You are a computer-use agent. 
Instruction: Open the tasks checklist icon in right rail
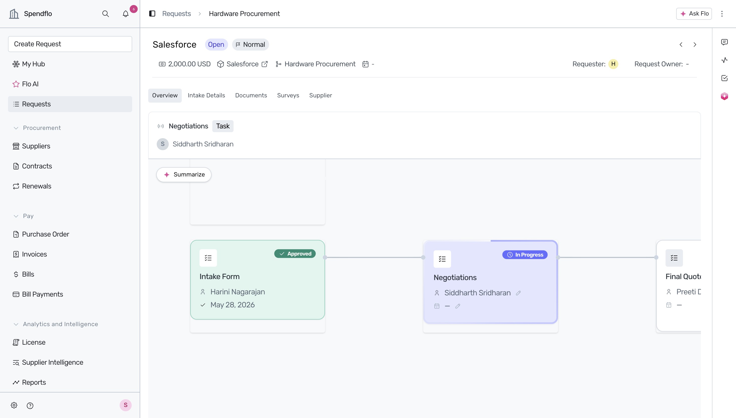(x=724, y=78)
